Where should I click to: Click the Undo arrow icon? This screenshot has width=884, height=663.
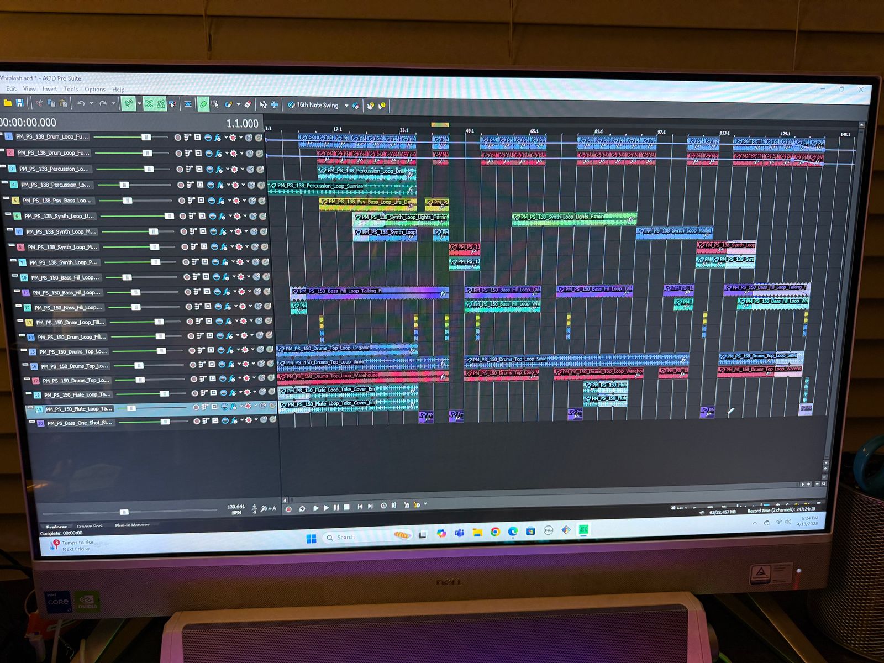click(x=81, y=103)
